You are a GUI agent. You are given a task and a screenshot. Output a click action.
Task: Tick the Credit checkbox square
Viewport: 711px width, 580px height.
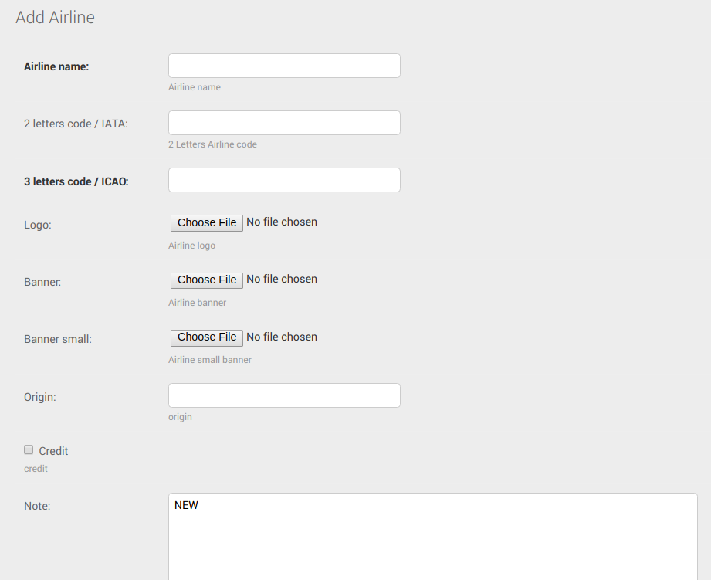coord(29,449)
